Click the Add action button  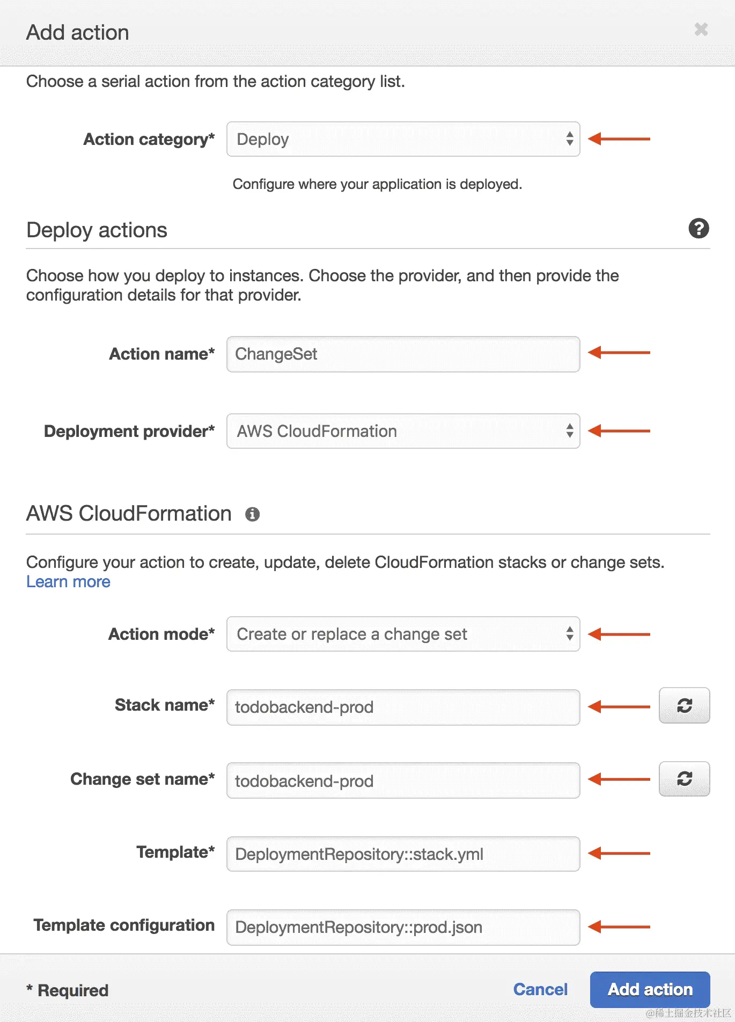650,989
